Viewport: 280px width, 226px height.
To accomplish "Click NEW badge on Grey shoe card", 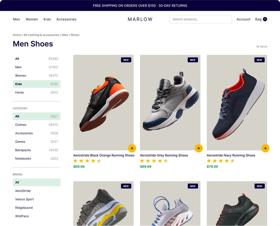I will pyautogui.click(x=193, y=60).
